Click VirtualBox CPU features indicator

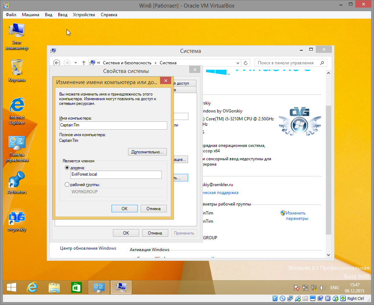tap(328, 299)
